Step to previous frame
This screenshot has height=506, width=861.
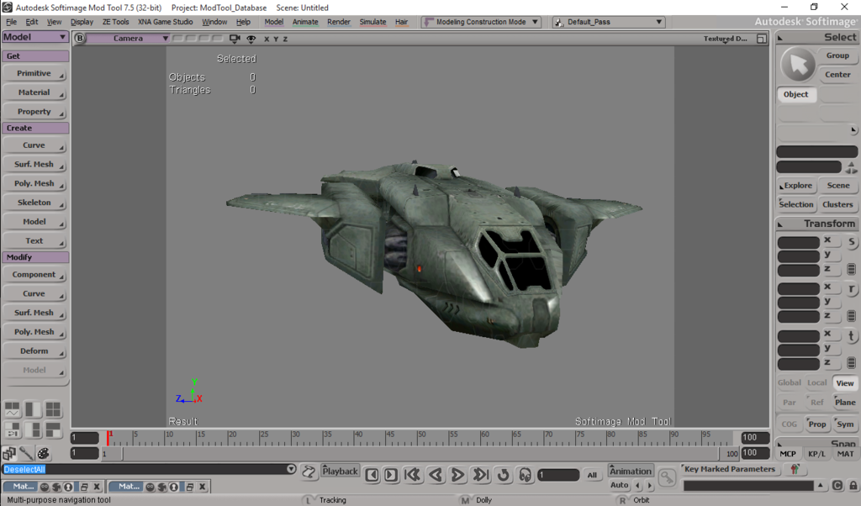(372, 475)
